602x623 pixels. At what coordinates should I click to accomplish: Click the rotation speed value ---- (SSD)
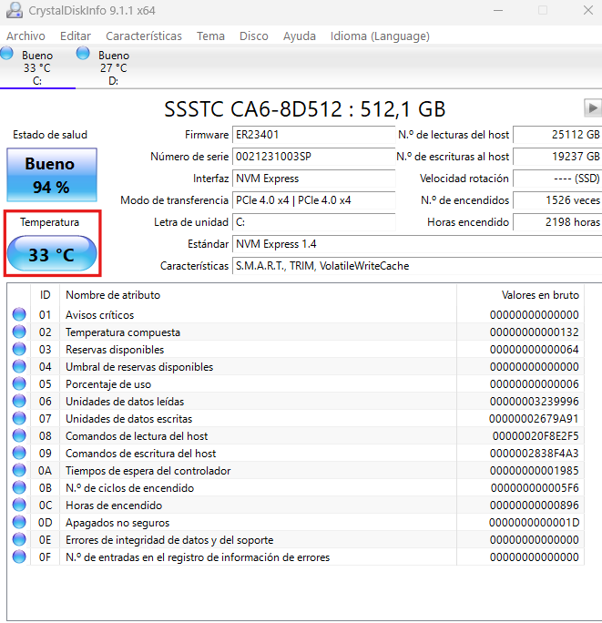click(x=557, y=179)
